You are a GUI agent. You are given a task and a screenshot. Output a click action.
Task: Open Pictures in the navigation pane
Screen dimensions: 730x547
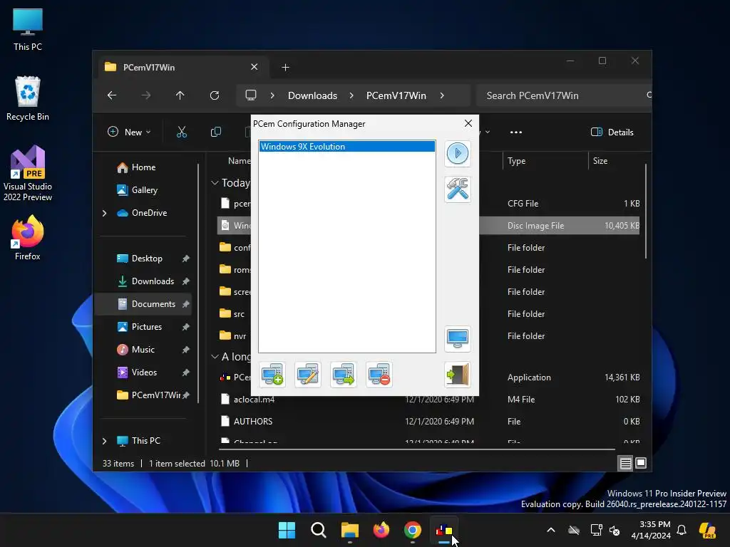(147, 326)
